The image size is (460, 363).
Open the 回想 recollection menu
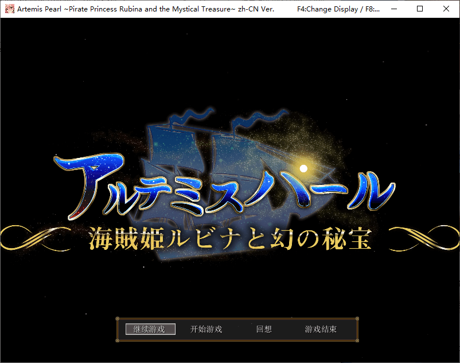tap(264, 329)
